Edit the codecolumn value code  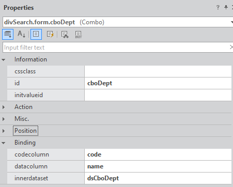click(x=158, y=154)
